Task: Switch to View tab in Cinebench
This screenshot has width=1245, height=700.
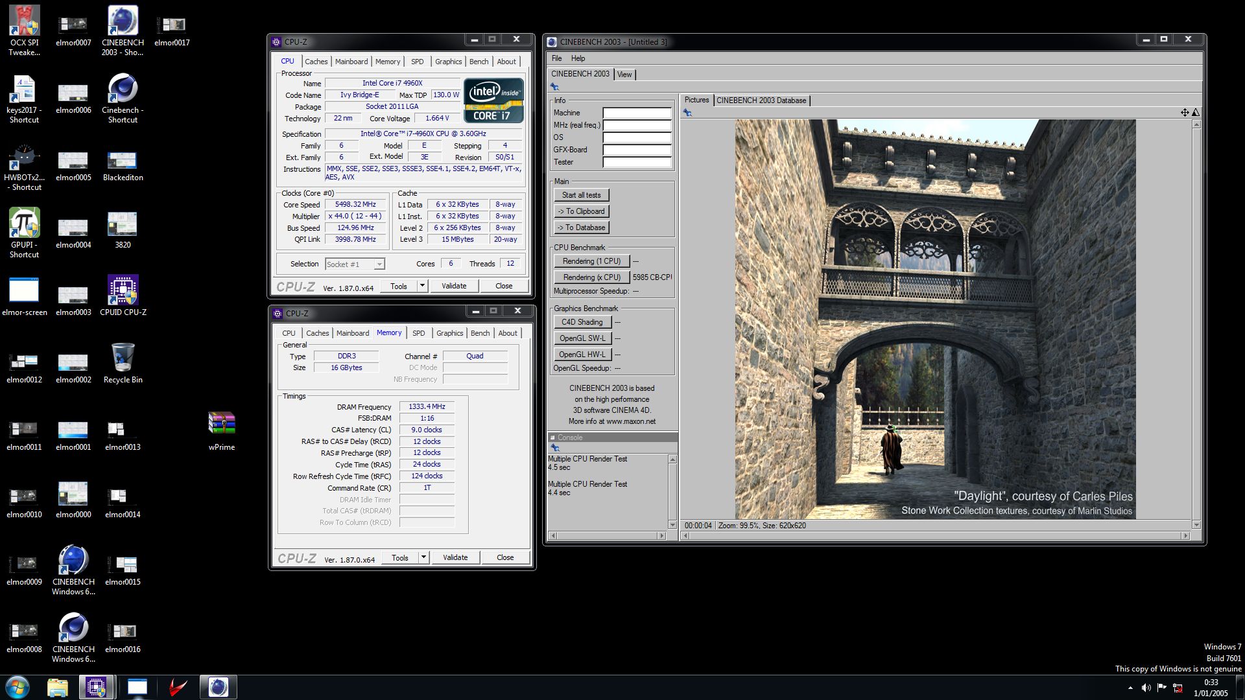Action: coord(624,75)
